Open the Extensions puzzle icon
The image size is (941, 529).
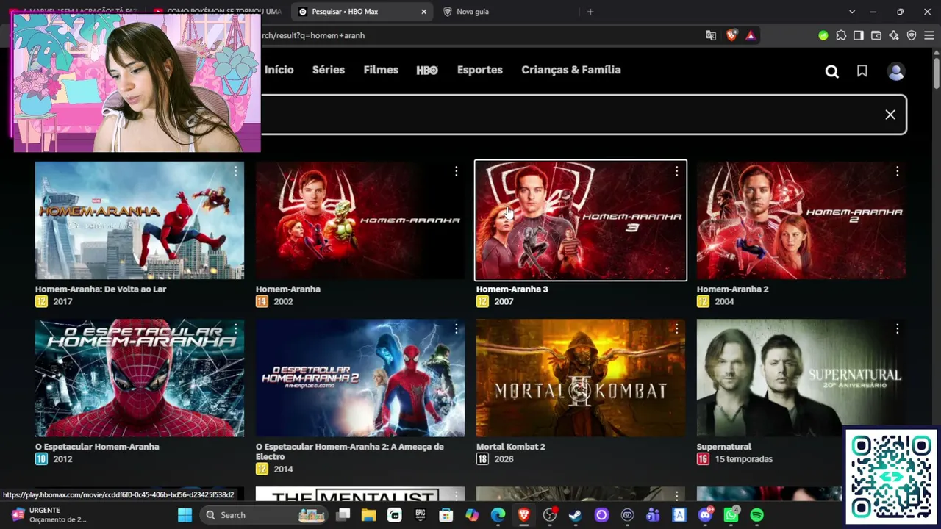(x=841, y=35)
